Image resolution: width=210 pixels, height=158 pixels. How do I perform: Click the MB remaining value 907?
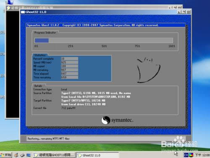(69, 70)
